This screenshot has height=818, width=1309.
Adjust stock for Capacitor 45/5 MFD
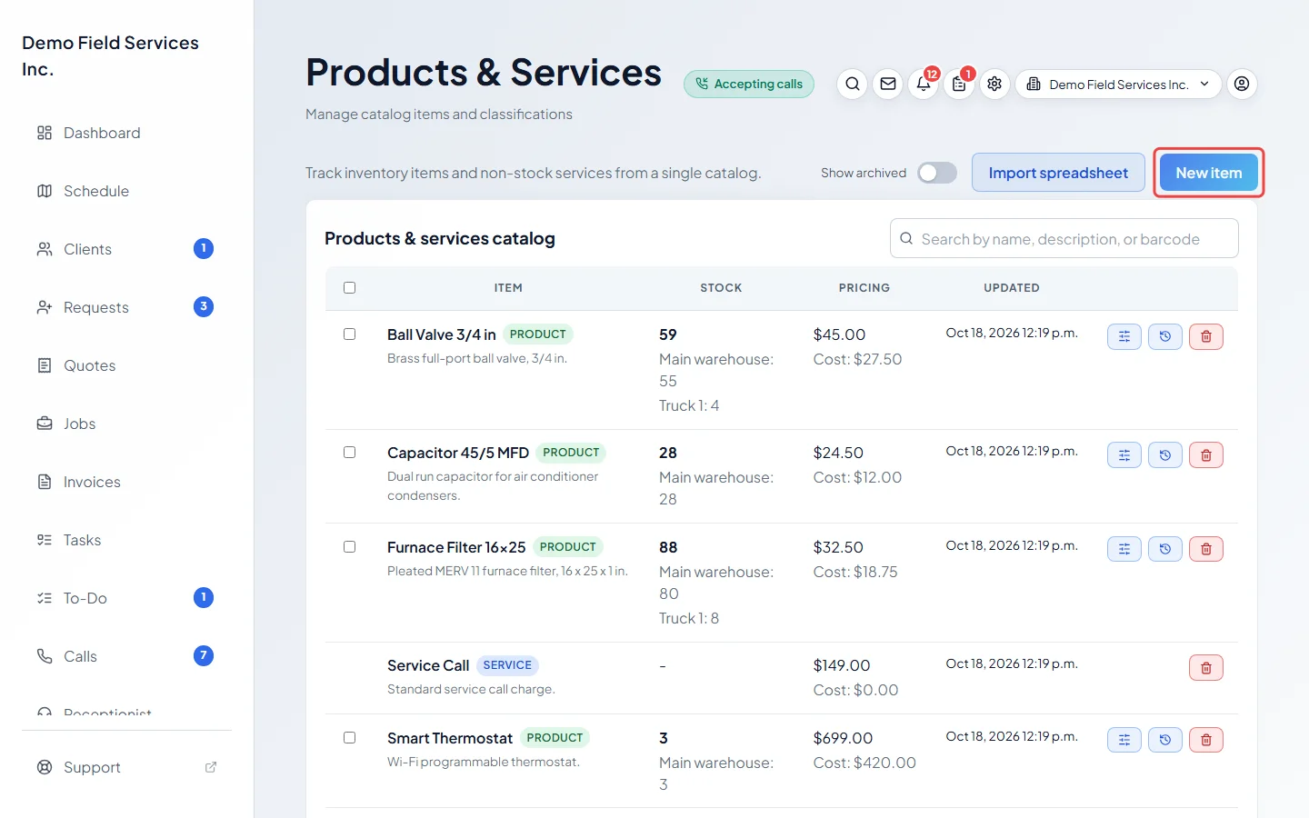pyautogui.click(x=1124, y=455)
